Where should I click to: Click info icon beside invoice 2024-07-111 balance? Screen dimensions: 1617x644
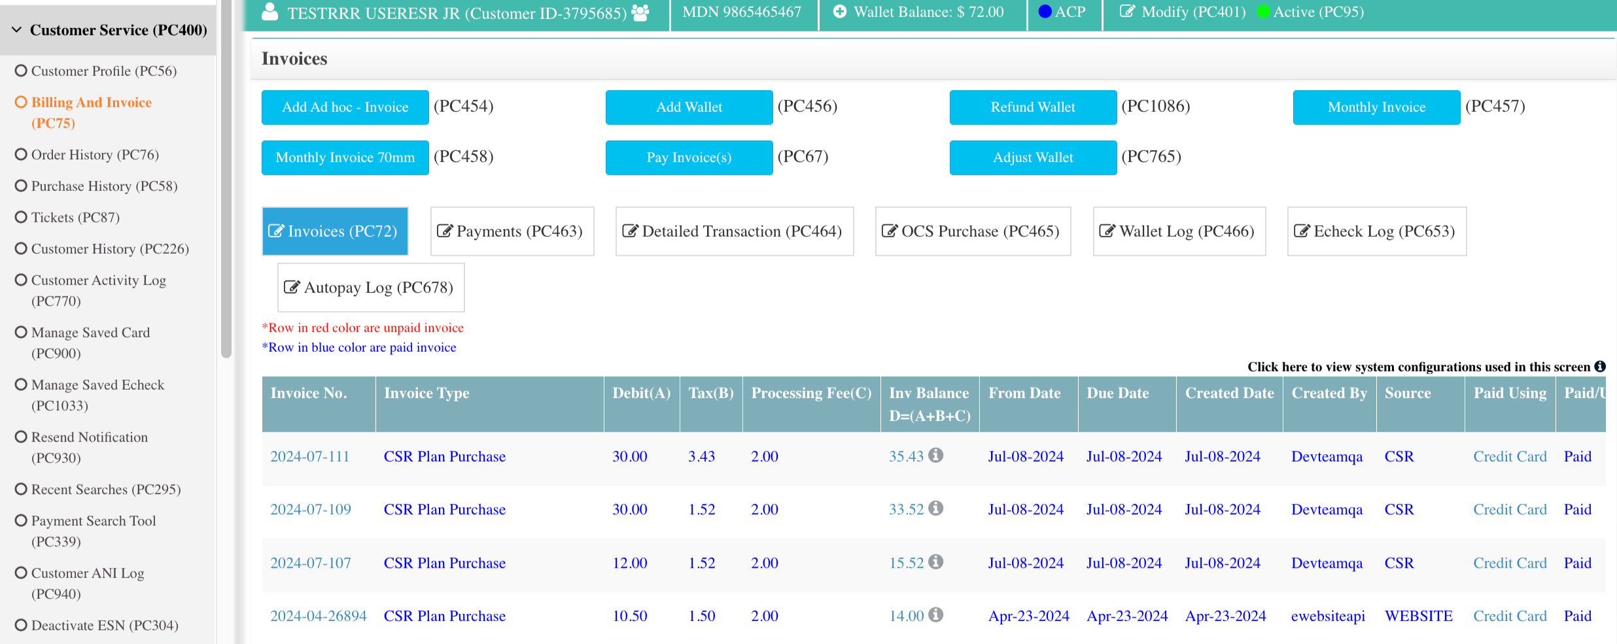(x=935, y=456)
